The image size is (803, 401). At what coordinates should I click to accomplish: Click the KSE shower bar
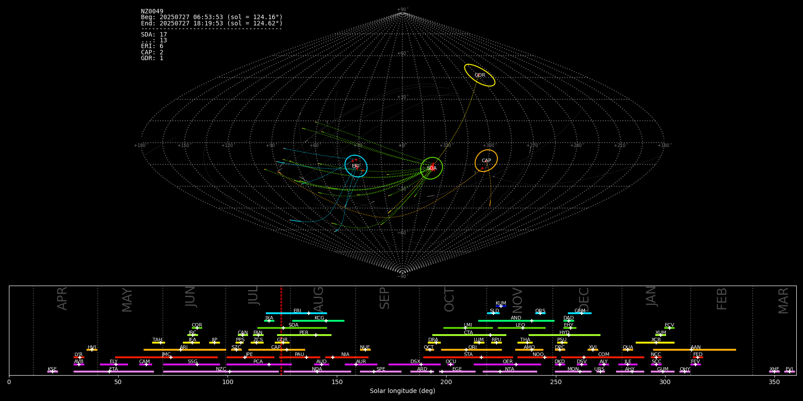[53, 372]
